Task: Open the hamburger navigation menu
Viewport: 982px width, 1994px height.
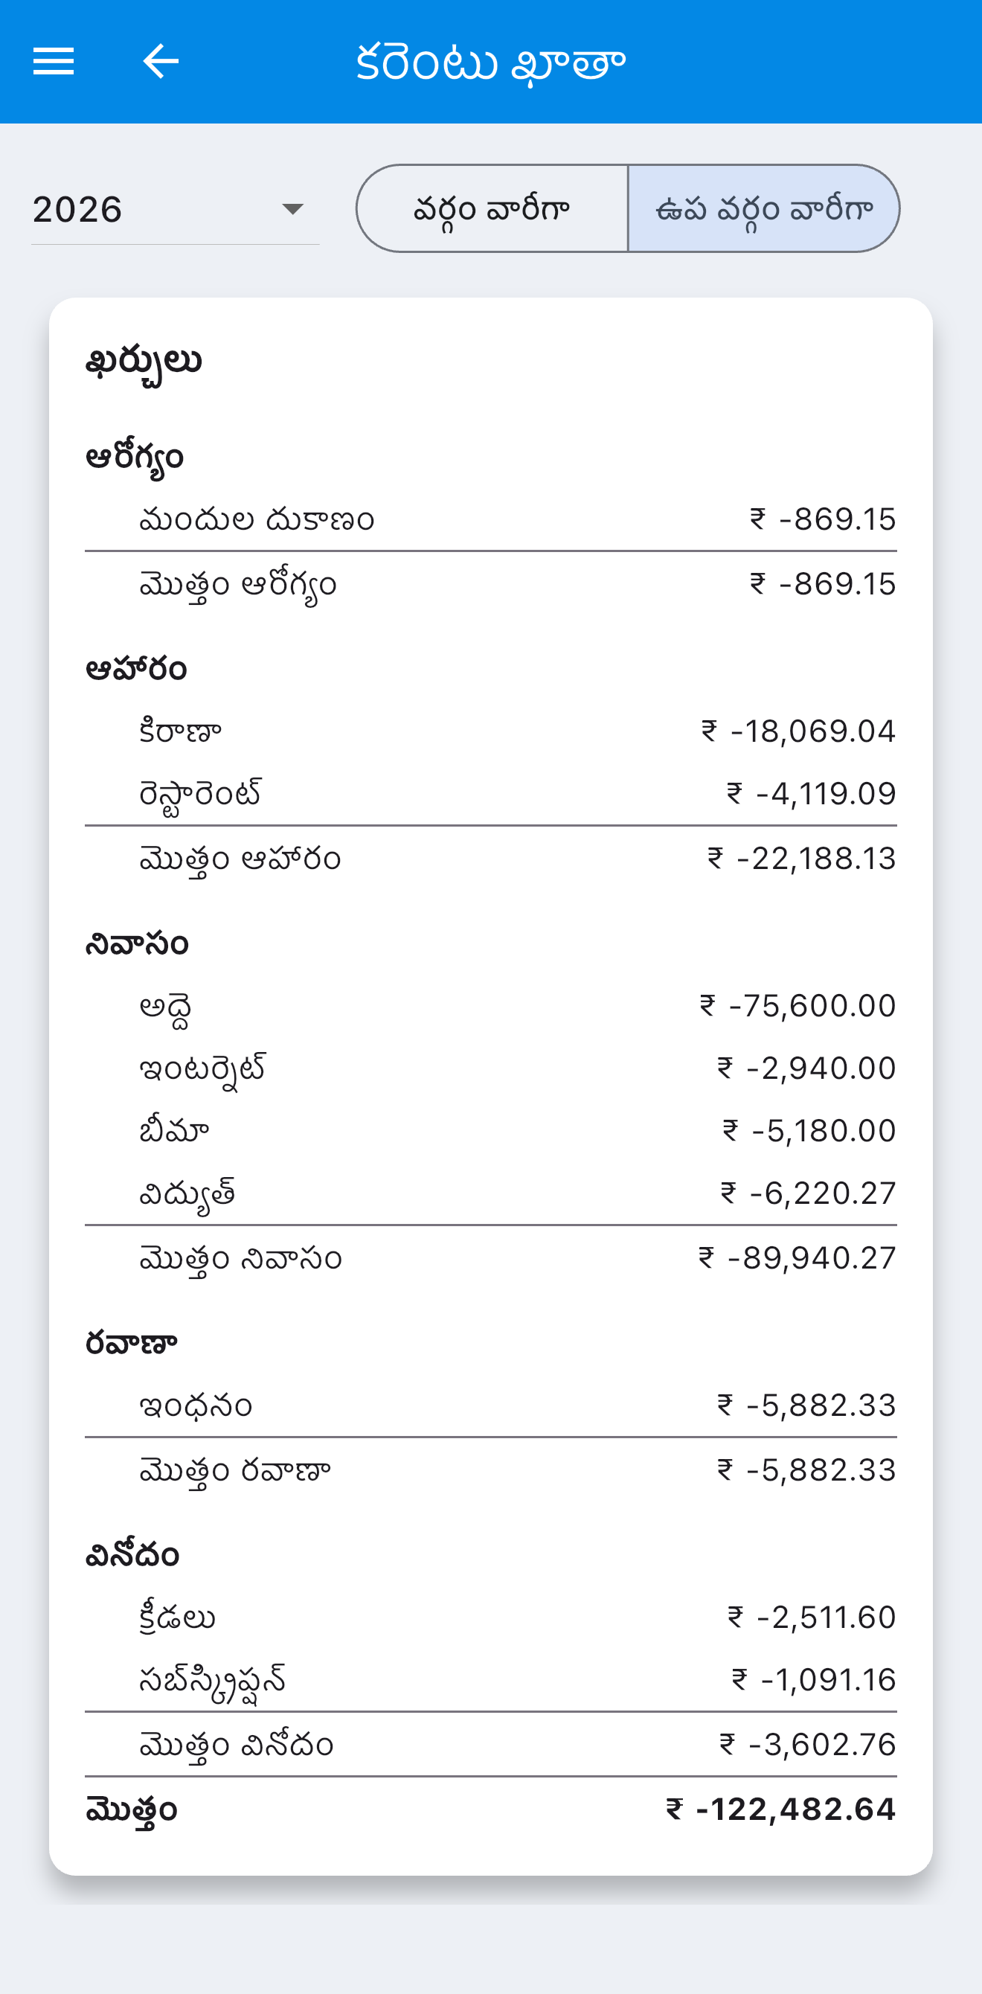Action: [54, 61]
